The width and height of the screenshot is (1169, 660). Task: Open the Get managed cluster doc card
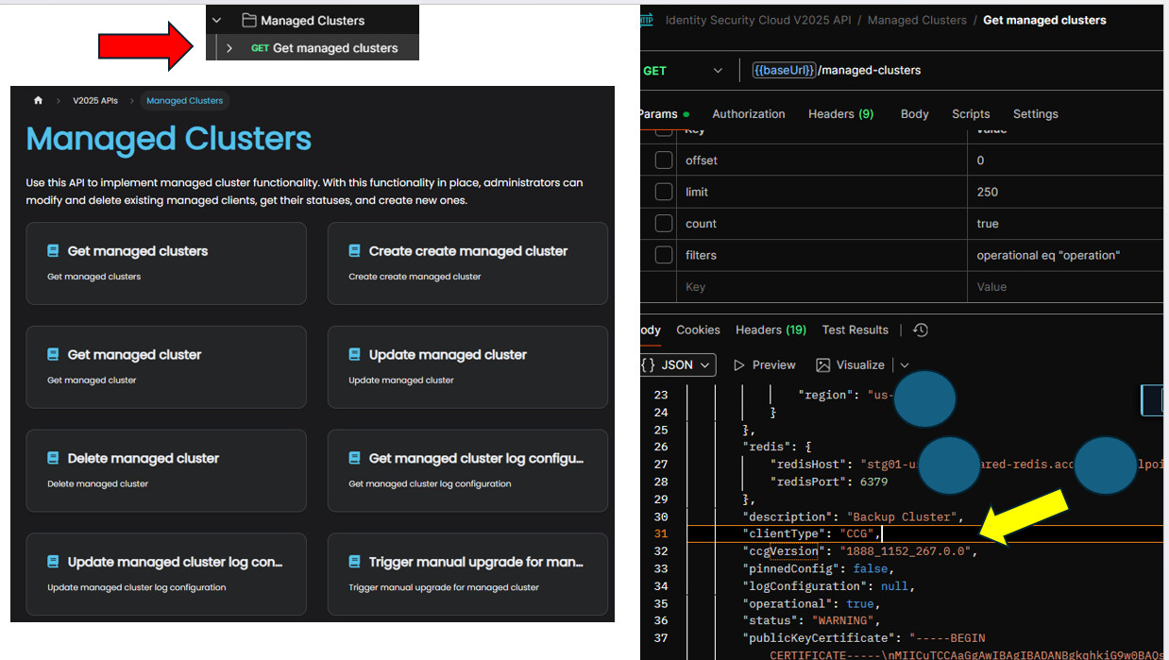(x=166, y=367)
